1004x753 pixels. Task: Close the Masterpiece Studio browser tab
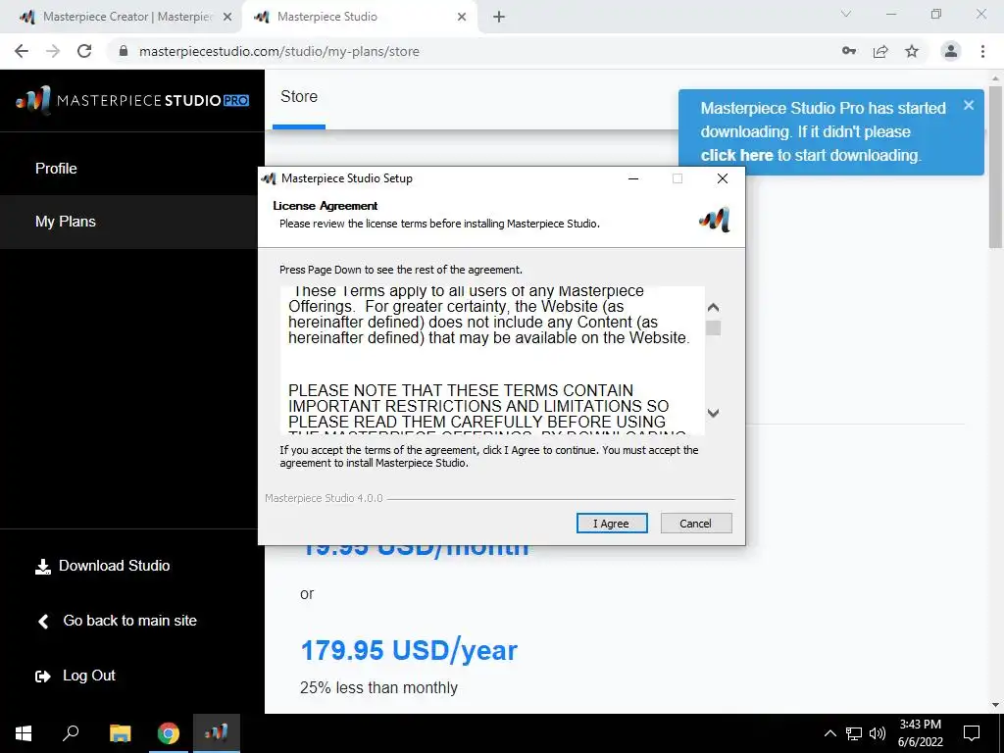(x=462, y=18)
